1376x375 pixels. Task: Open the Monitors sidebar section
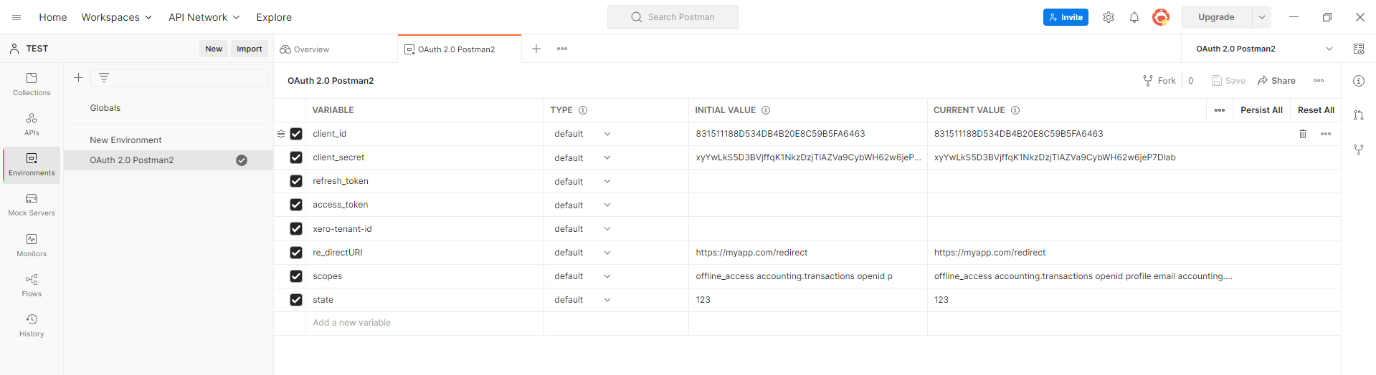point(32,245)
